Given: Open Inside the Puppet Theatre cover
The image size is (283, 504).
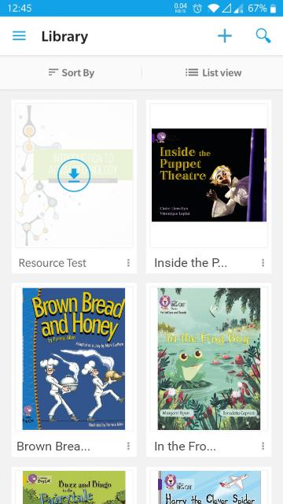Looking at the screenshot, I should pos(209,175).
